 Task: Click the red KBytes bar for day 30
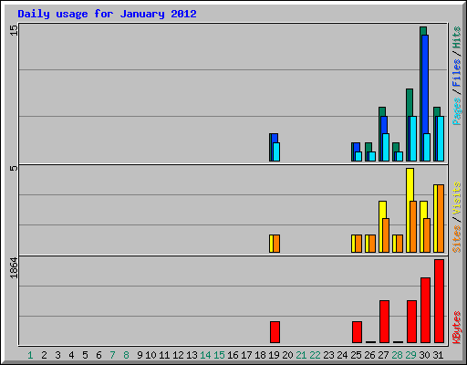(426, 310)
